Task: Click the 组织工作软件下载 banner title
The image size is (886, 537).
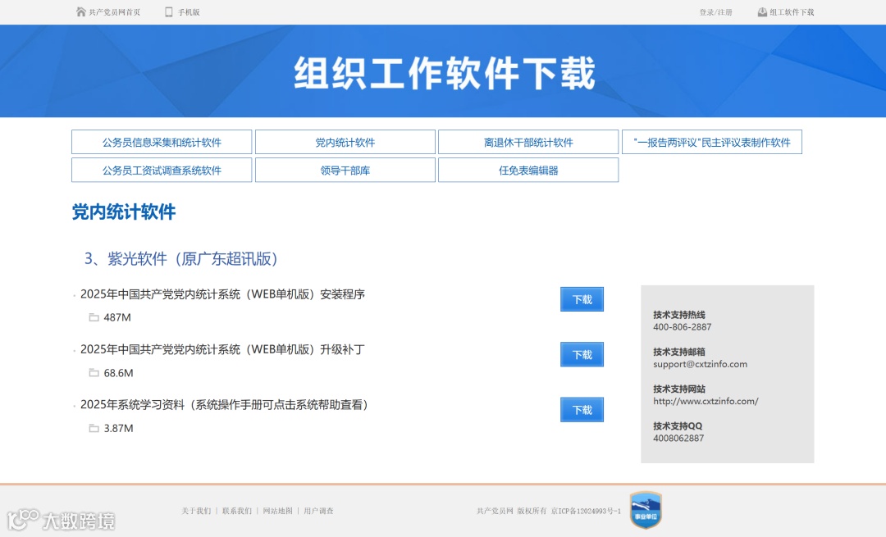Action: 445,73
